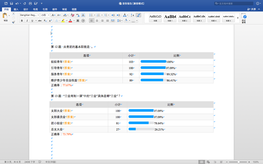
Task: Expand the font color dropdown arrow
Action: click(74, 20)
